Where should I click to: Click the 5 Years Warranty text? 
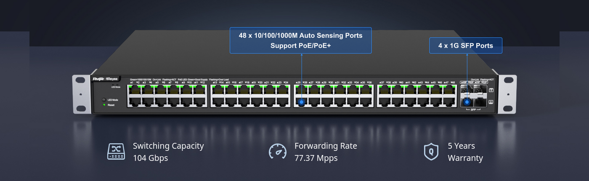pos(465,152)
